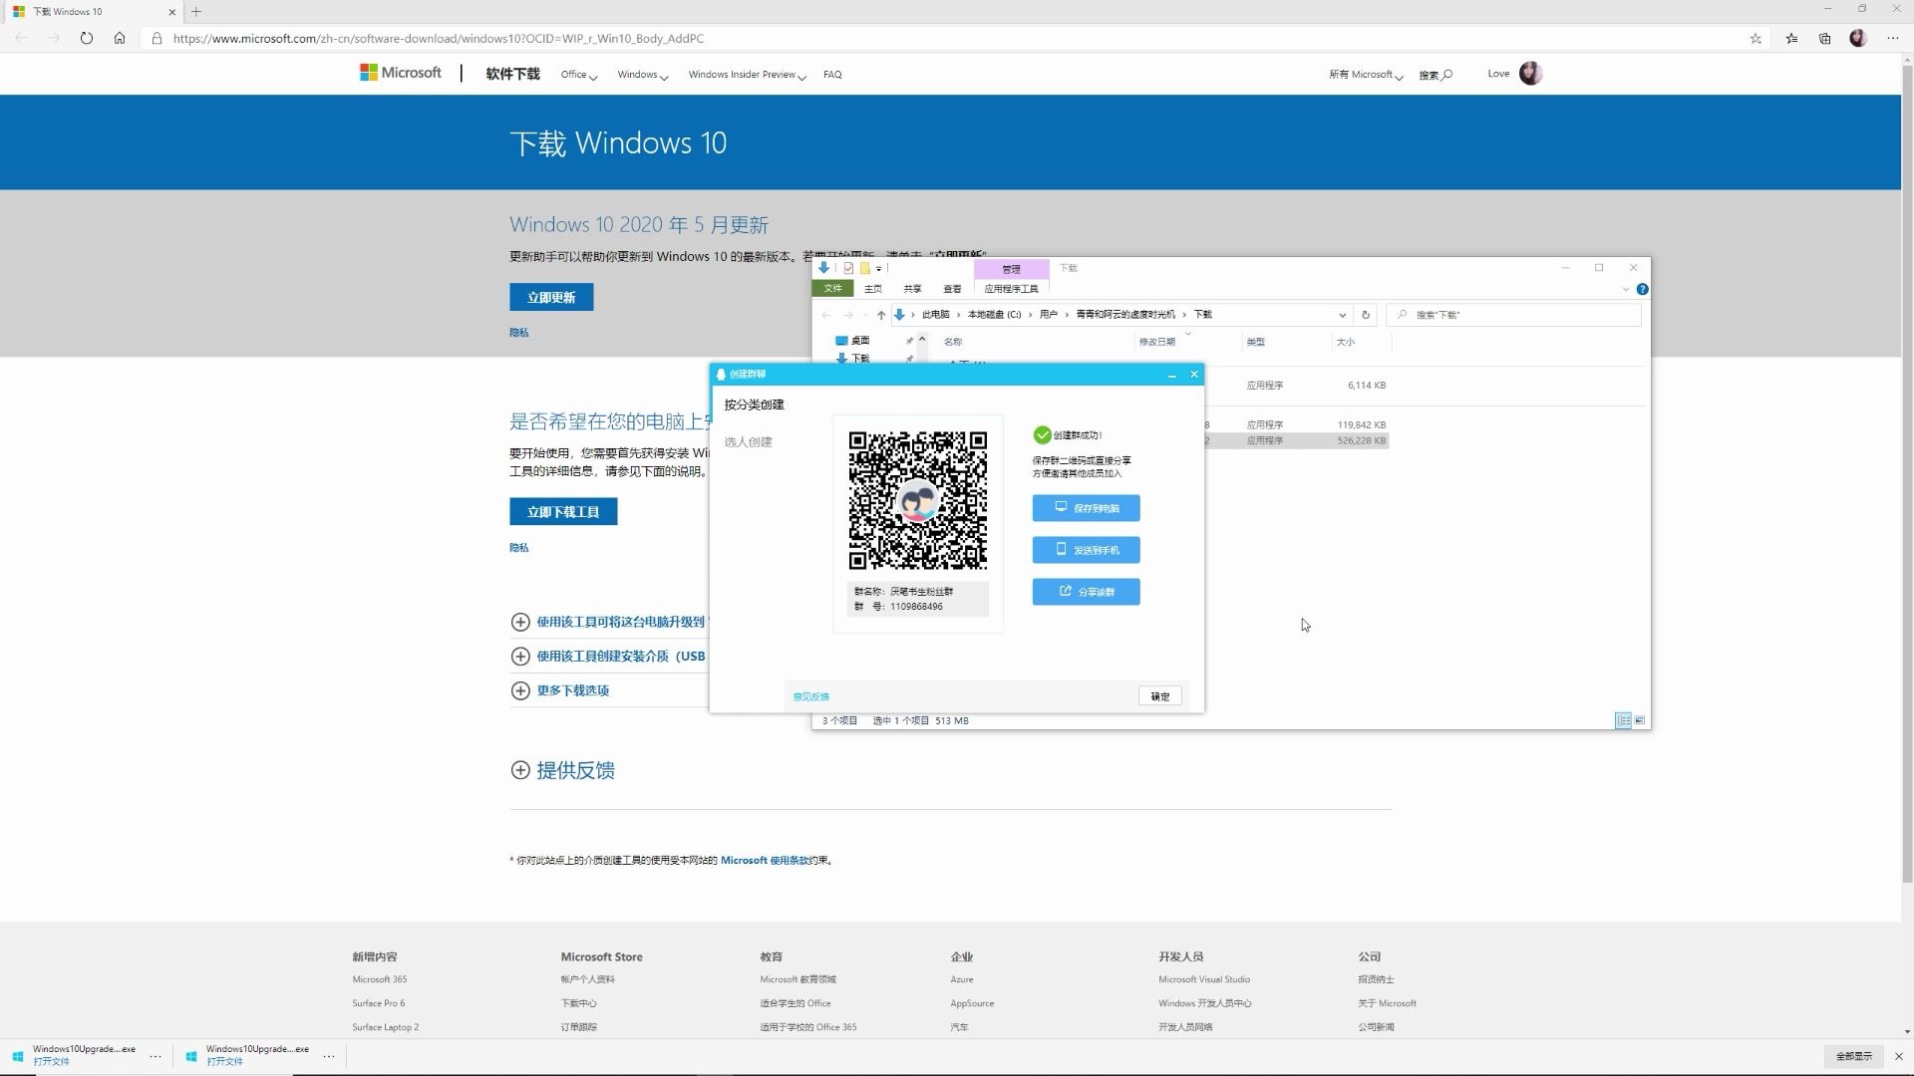Toggle file view to list mode
The height and width of the screenshot is (1076, 1914).
point(1624,720)
